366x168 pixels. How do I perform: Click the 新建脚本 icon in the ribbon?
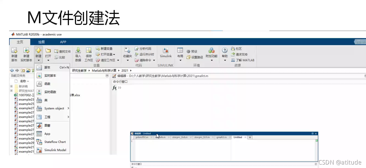tap(14, 51)
